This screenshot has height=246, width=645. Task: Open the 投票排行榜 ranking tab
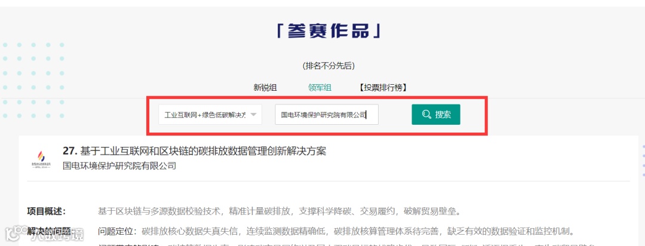point(383,88)
